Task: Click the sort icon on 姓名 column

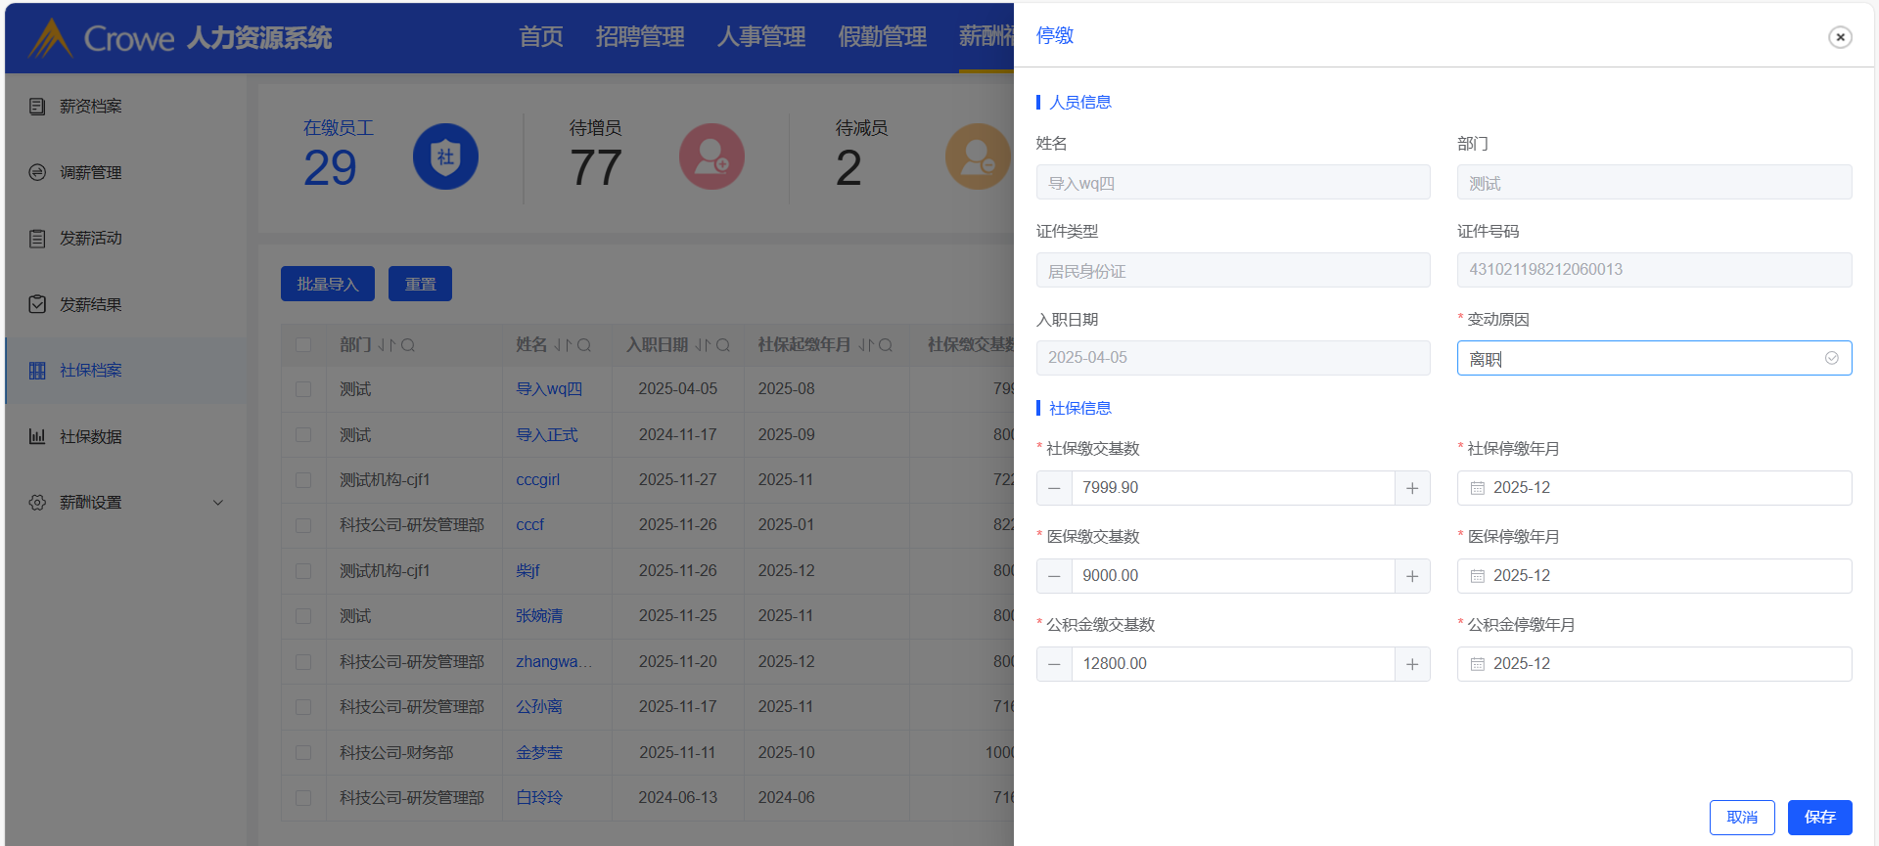Action: [563, 345]
